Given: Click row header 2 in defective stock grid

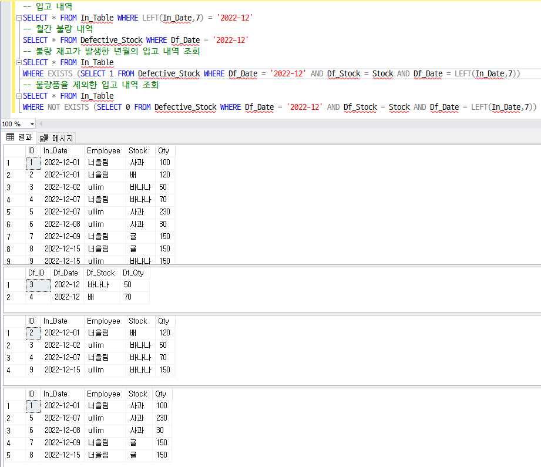Looking at the screenshot, I should click(14, 297).
